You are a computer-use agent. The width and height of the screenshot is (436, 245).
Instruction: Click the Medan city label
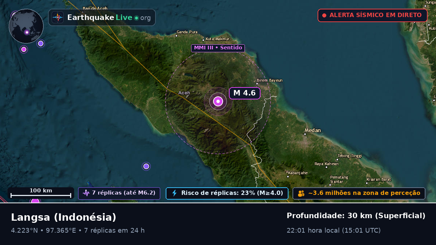tap(312, 130)
